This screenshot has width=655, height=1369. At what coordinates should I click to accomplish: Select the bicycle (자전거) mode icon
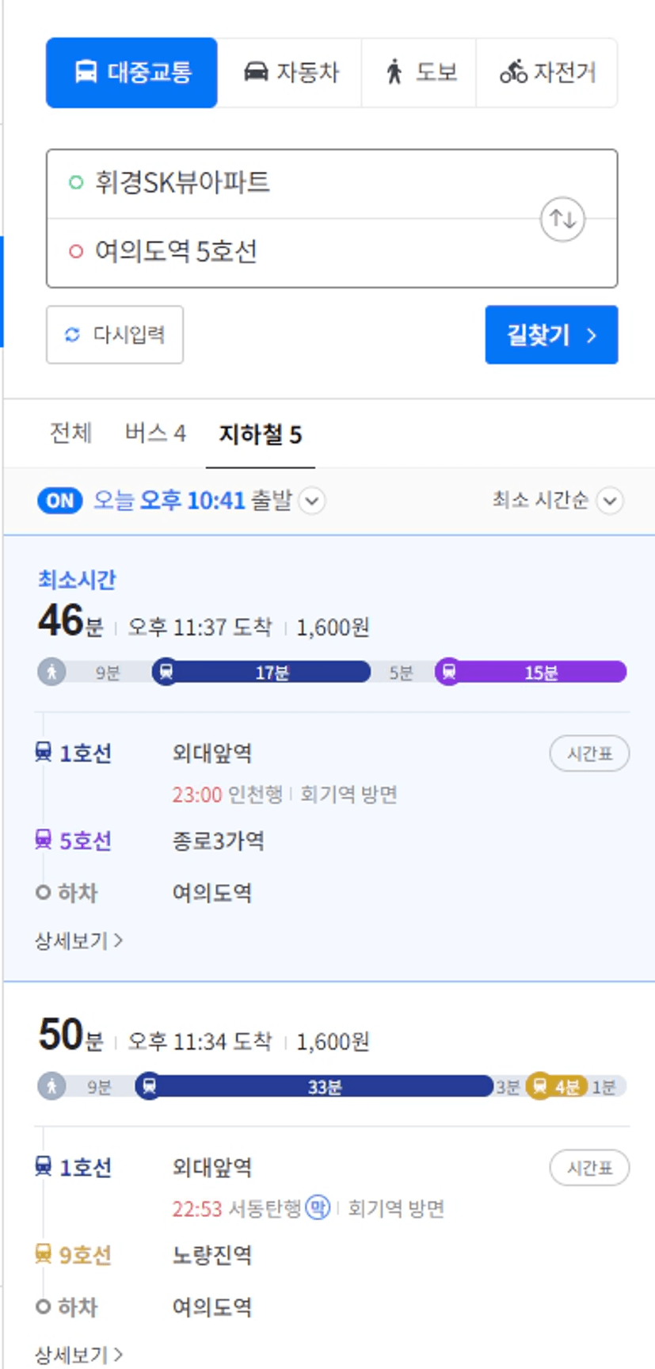[x=512, y=72]
